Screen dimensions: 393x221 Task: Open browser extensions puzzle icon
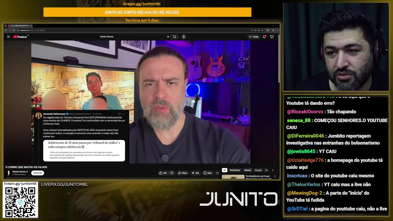[268, 30]
